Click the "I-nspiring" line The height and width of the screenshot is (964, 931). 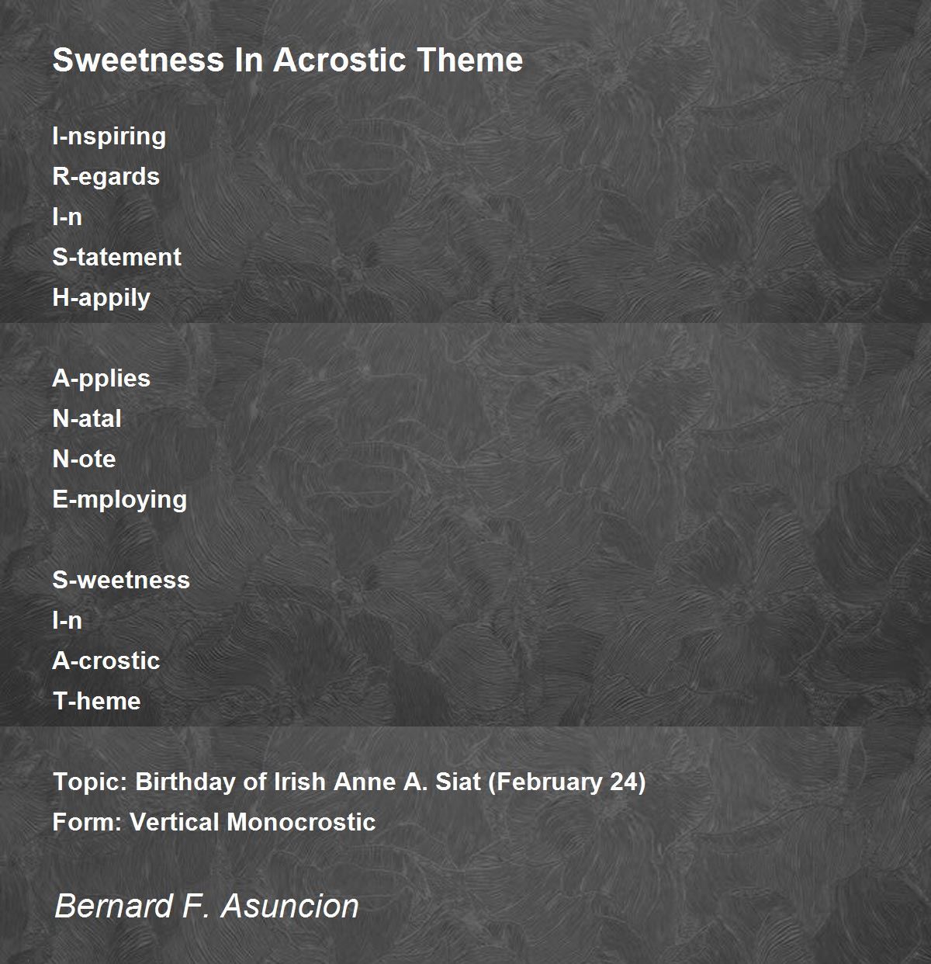[x=109, y=136]
